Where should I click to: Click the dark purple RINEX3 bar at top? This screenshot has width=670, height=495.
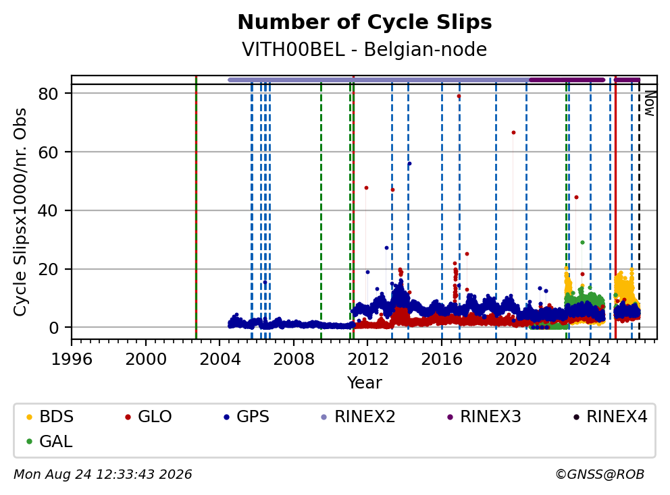click(x=567, y=80)
